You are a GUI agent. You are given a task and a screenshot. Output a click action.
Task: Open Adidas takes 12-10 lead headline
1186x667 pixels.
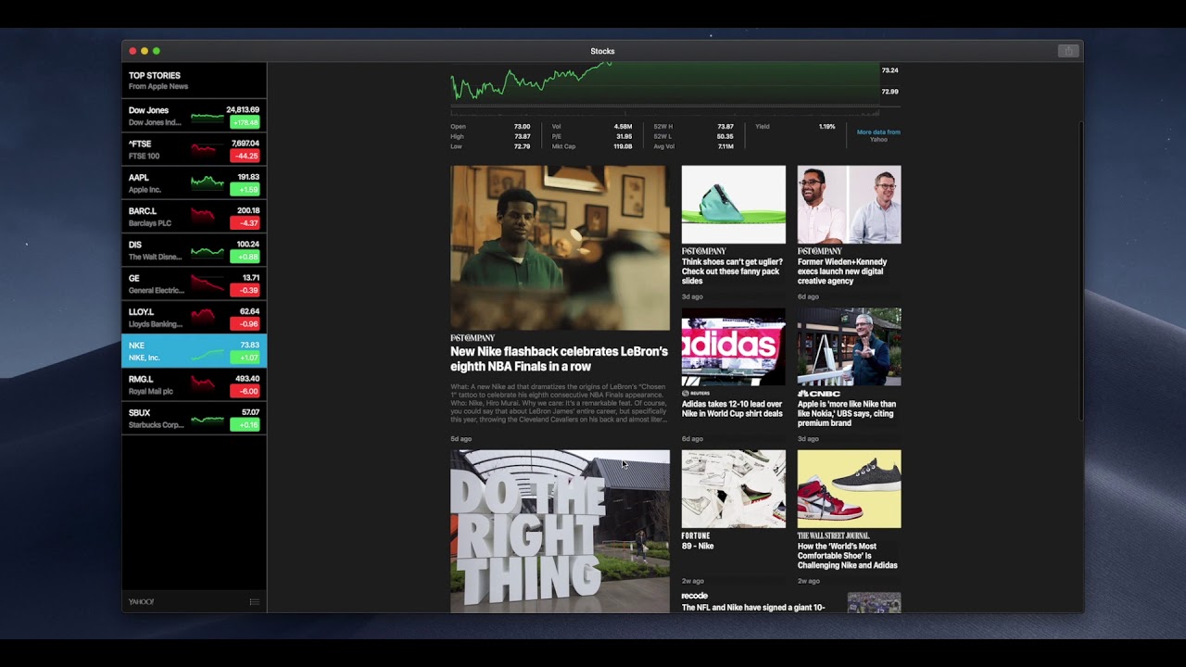tap(732, 409)
